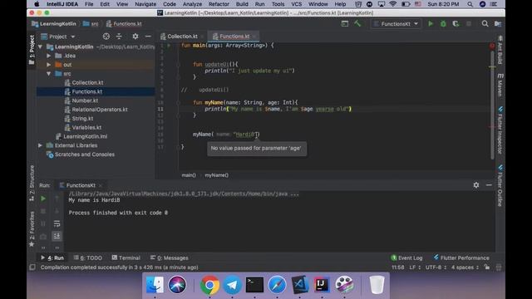
Task: Click error indicator at editor top right
Action: pos(492,46)
